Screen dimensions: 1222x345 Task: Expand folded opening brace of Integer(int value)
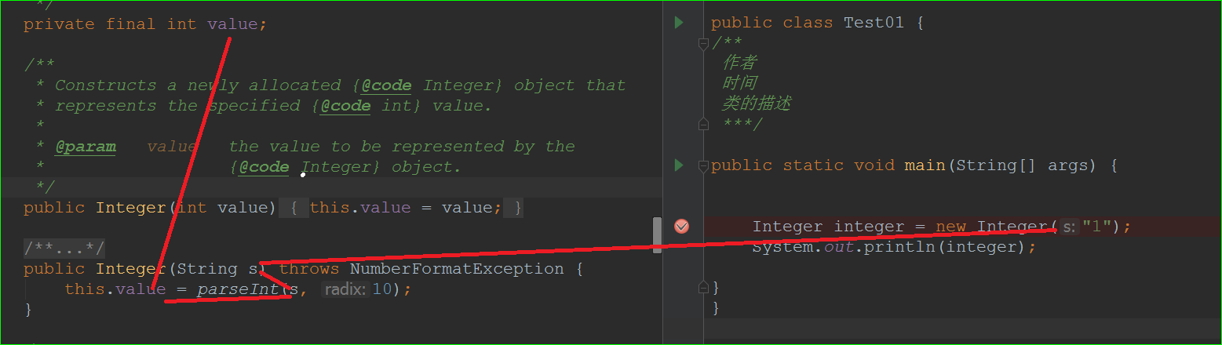point(293,208)
